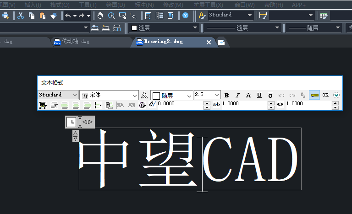Toggle bold formatting in text editor
This screenshot has width=352, height=214.
tap(226, 95)
